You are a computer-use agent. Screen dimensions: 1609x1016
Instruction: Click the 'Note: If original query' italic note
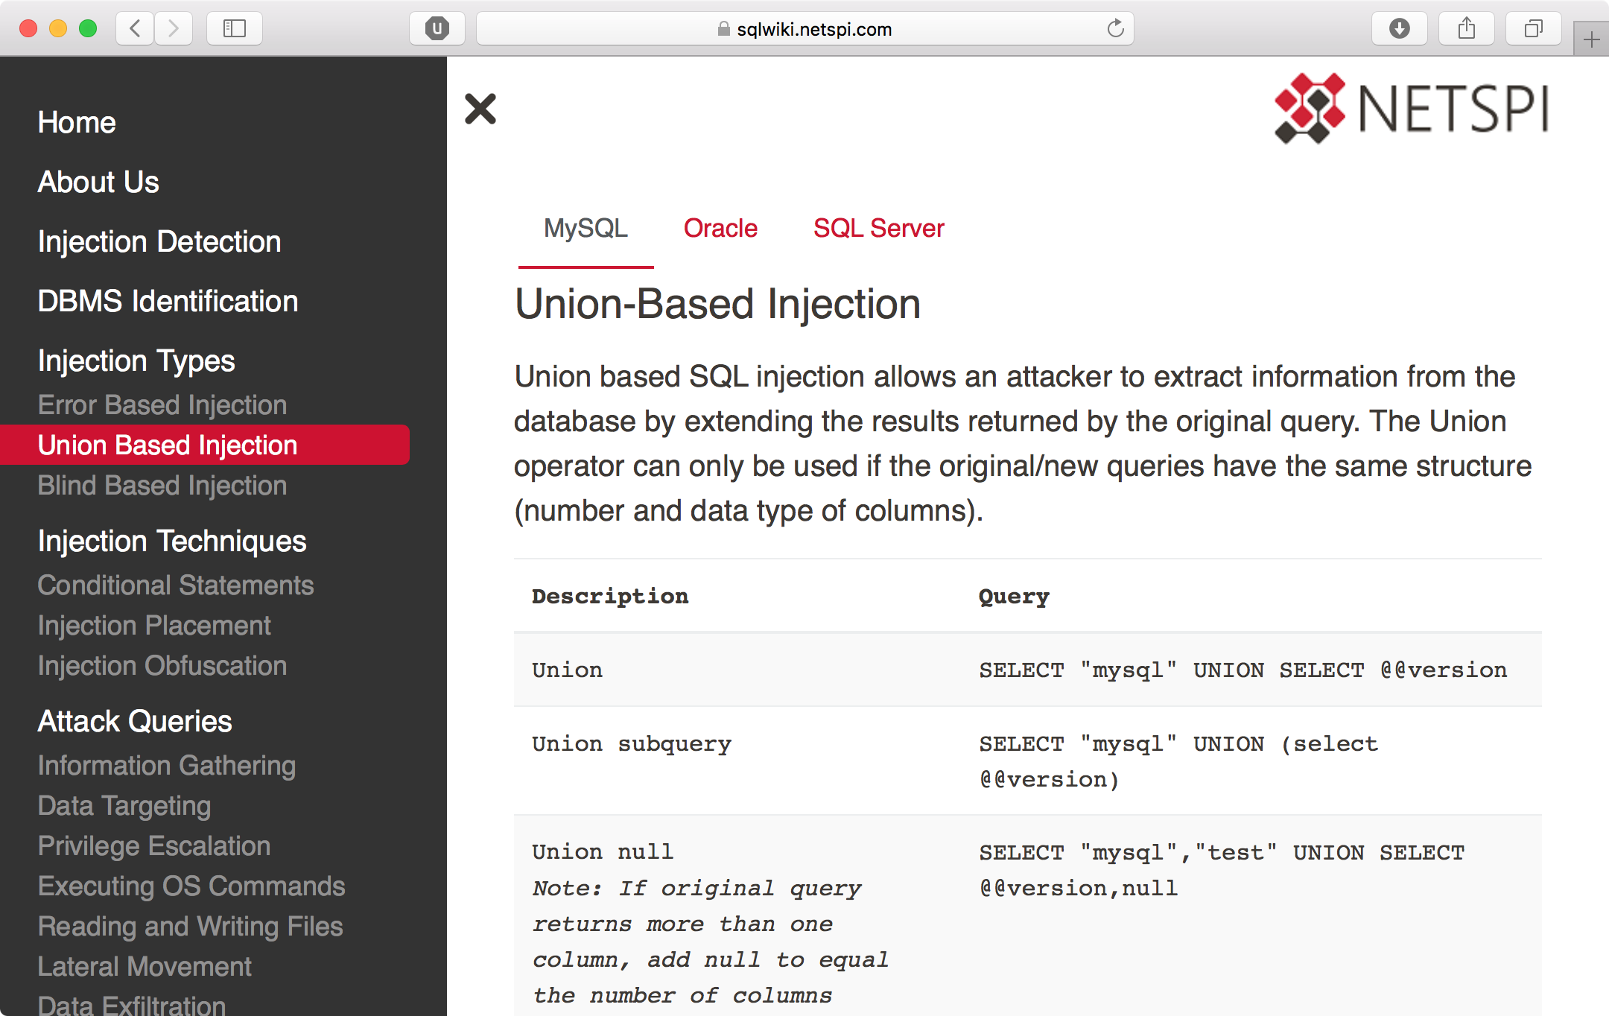(710, 942)
